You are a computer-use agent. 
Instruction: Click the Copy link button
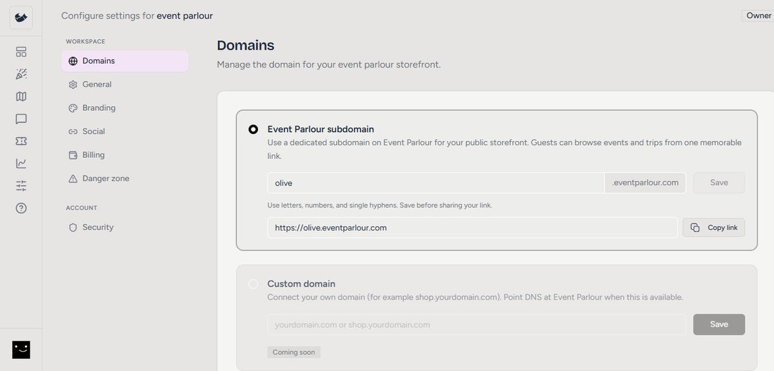(x=714, y=227)
